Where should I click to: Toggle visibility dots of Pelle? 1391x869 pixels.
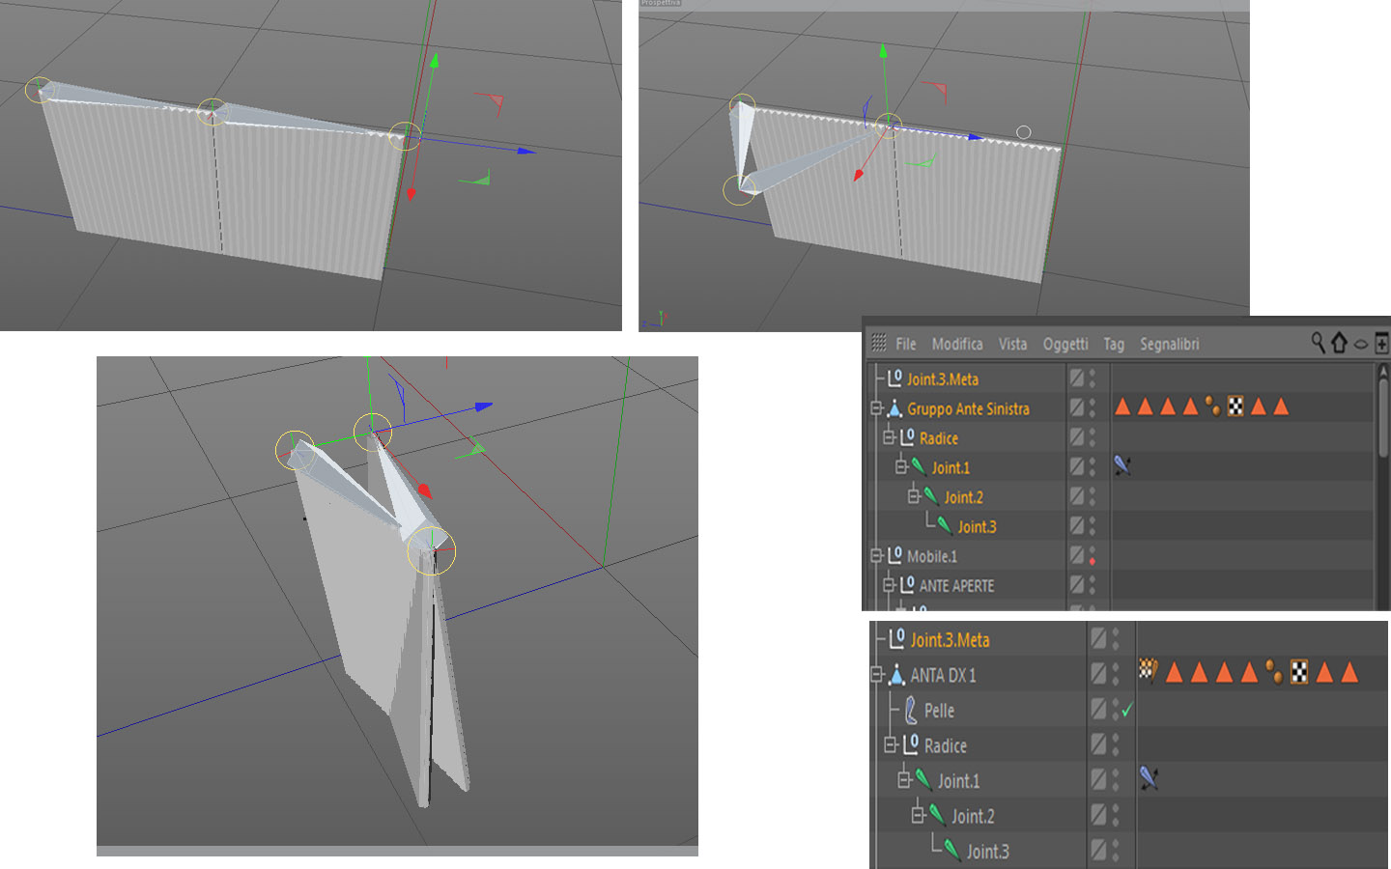(1116, 710)
